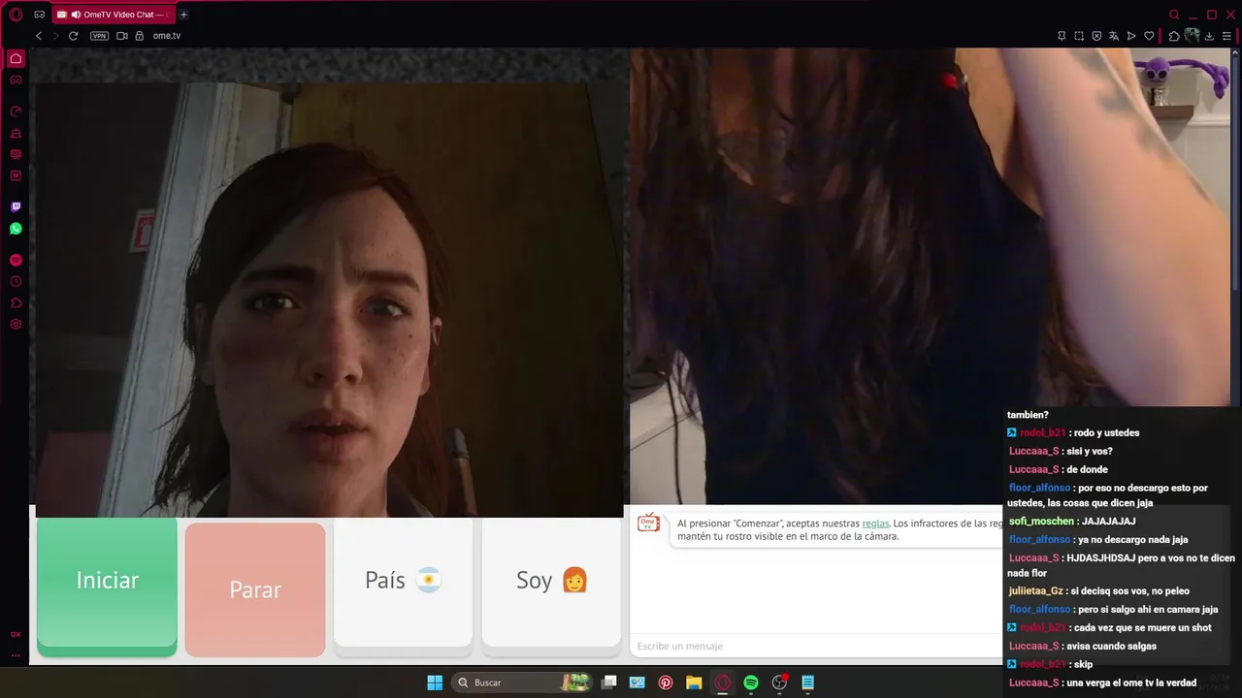Open the Opera main menu logo
Screen dimensions: 1242x698
16,15
